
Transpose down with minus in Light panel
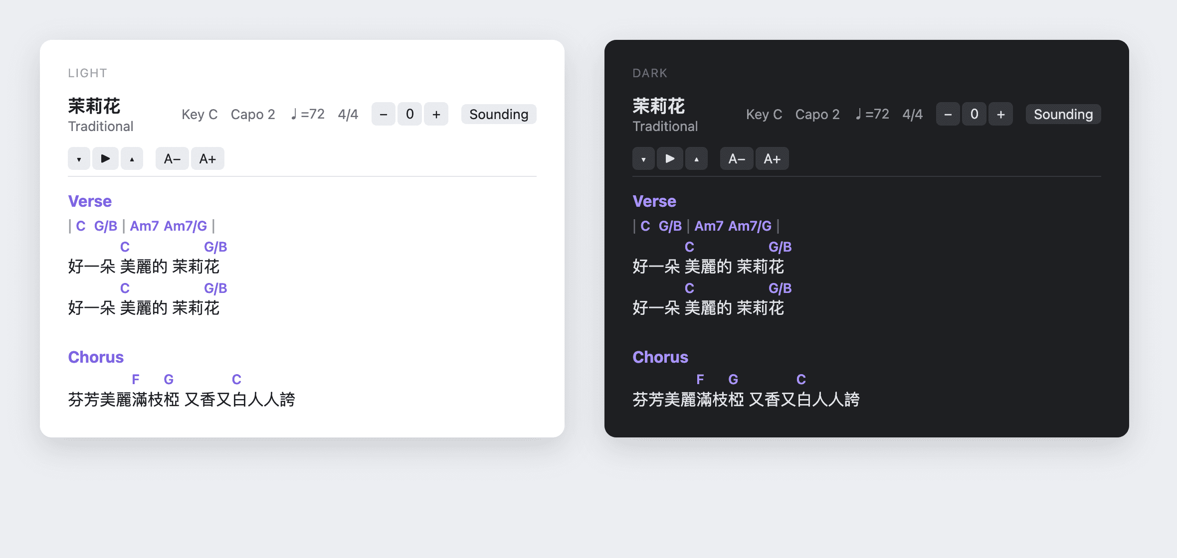384,114
